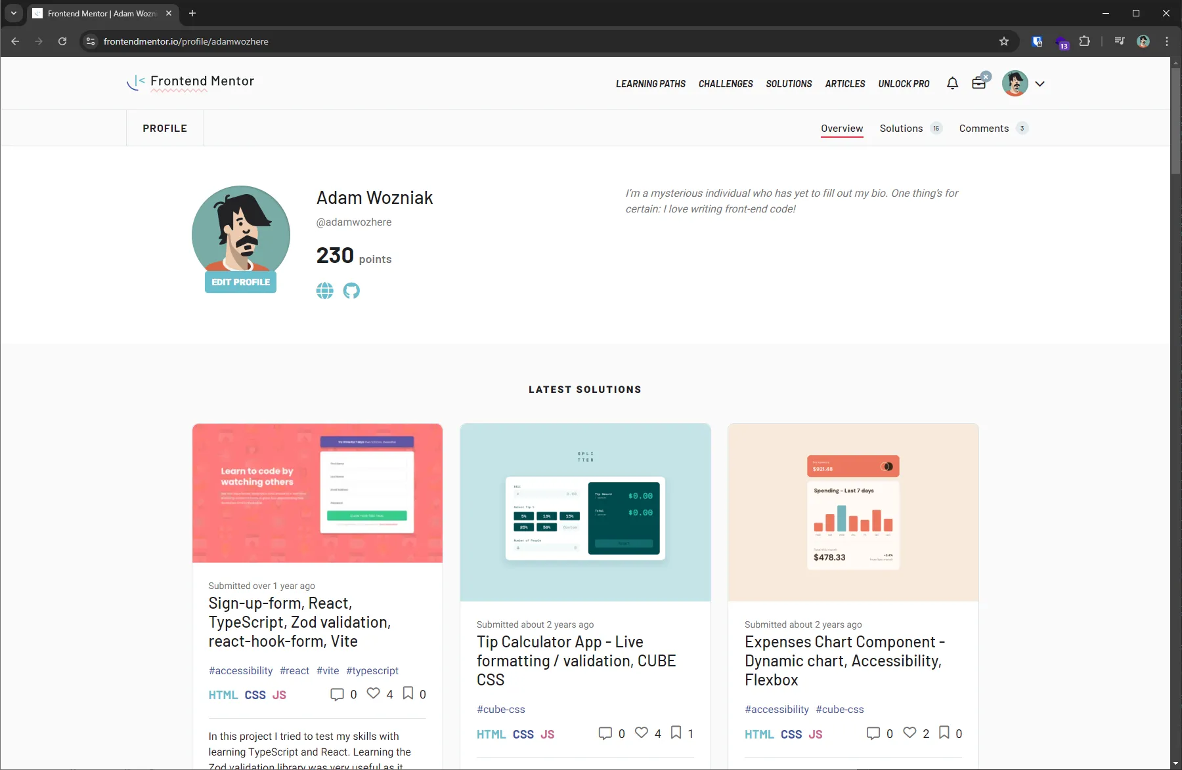Click the Edit Profile button
This screenshot has height=770, width=1182.
pos(240,282)
